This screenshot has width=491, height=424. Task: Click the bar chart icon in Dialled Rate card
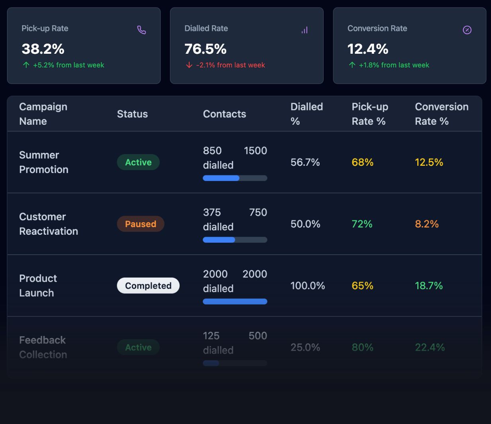tap(305, 30)
